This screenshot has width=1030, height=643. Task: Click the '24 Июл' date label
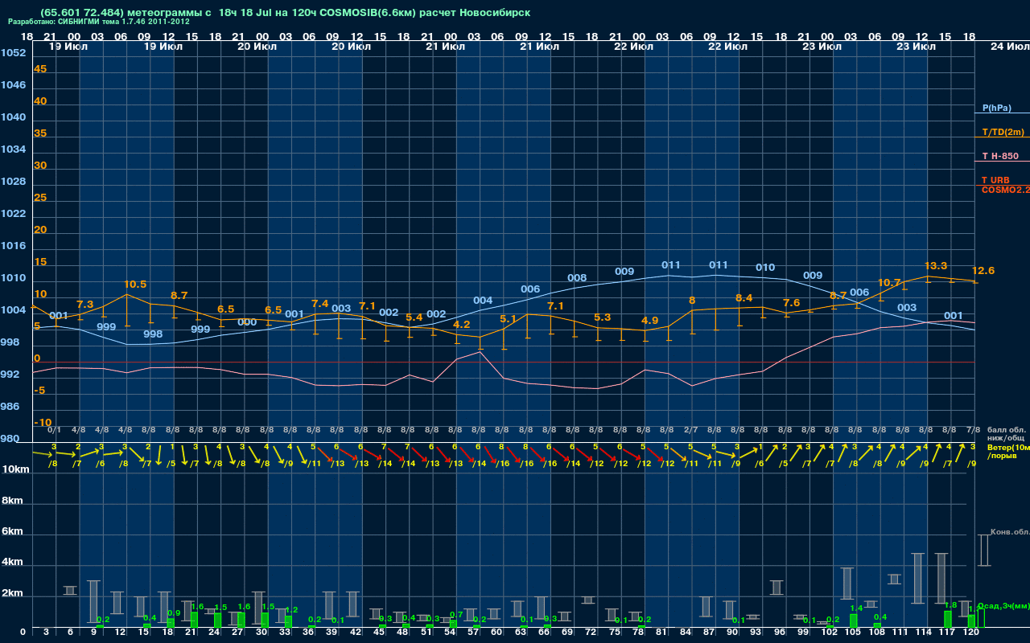[x=1008, y=47]
